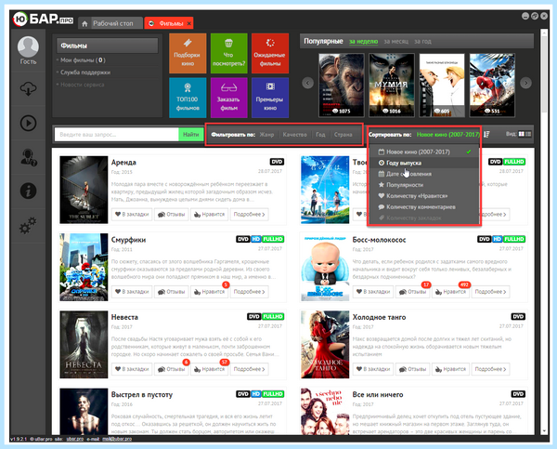Image resolution: width=557 pixels, height=449 pixels.
Task: Open the Жанр filter dropdown
Action: pos(266,135)
